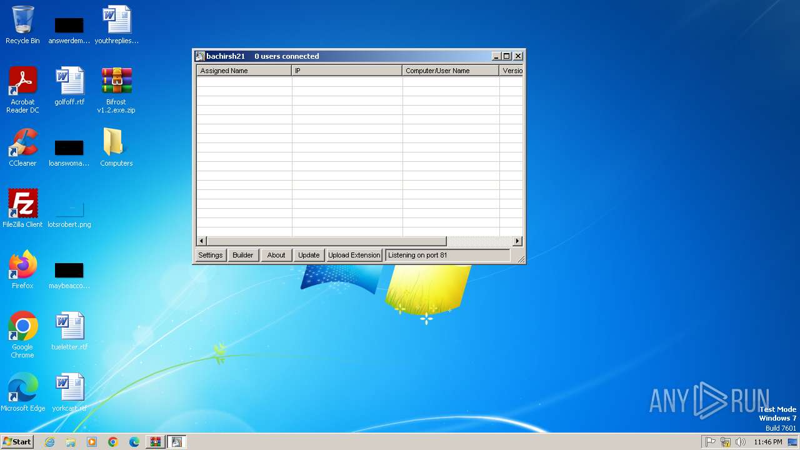The height and width of the screenshot is (450, 800).
Task: Click the Upload Extension button
Action: point(354,255)
